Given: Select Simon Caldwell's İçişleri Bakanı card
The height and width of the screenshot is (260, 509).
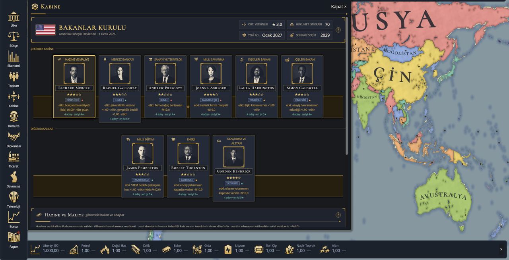Looking at the screenshot, I should point(302,87).
